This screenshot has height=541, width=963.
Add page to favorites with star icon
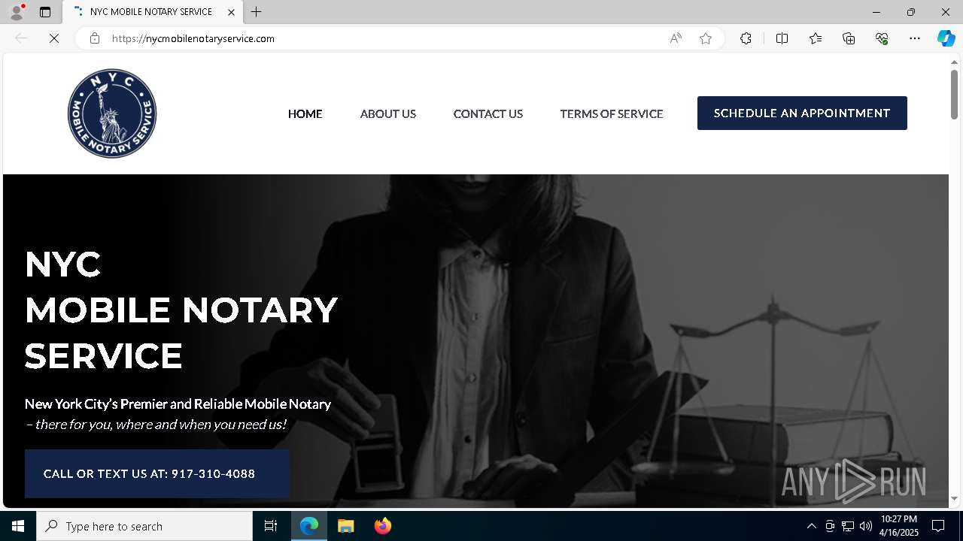[706, 38]
